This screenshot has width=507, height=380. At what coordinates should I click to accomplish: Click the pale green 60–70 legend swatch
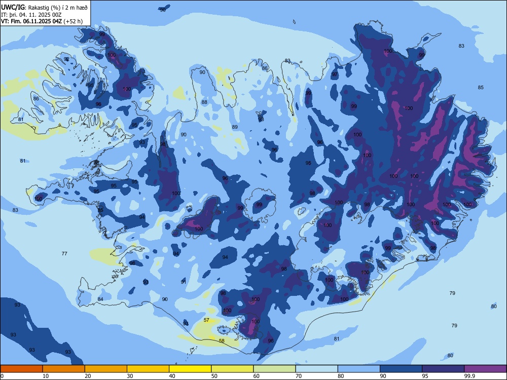tap(274, 369)
